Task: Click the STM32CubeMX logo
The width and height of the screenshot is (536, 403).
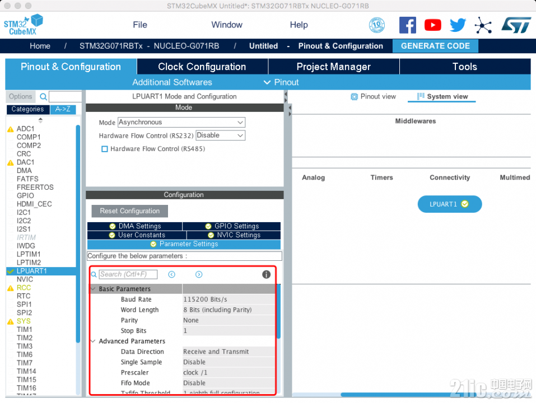Action: pyautogui.click(x=24, y=25)
